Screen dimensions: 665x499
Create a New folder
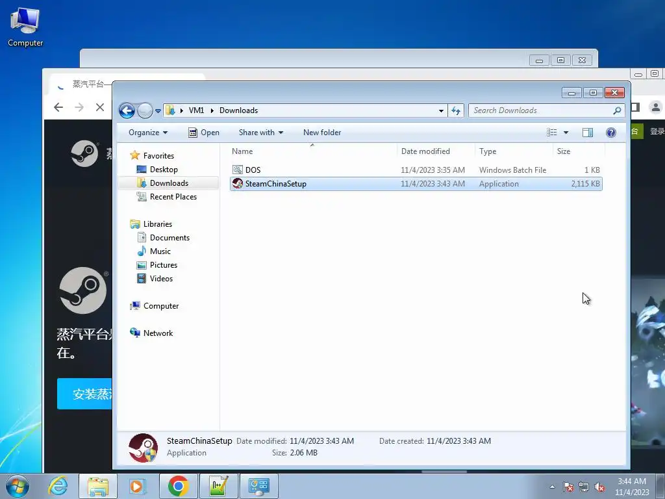tap(322, 133)
